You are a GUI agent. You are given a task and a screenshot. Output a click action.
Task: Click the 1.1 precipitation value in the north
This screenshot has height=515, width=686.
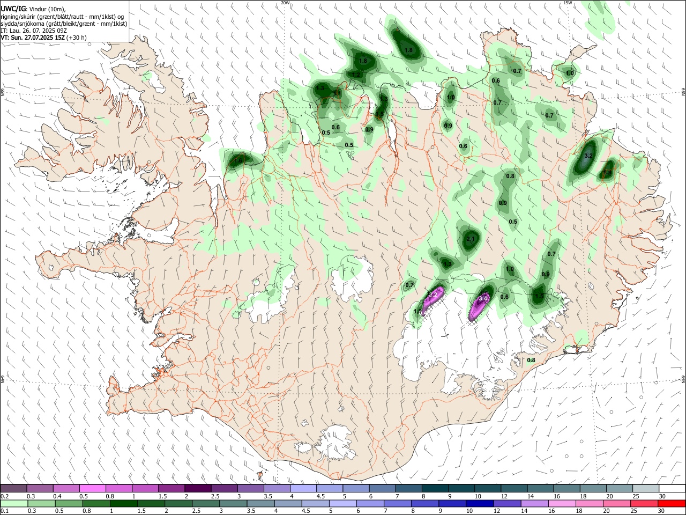337,93
